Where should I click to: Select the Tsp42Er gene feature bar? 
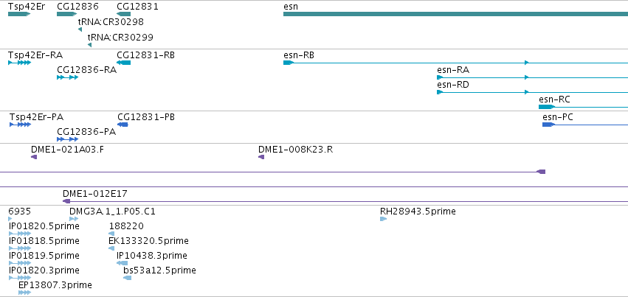click(19, 14)
